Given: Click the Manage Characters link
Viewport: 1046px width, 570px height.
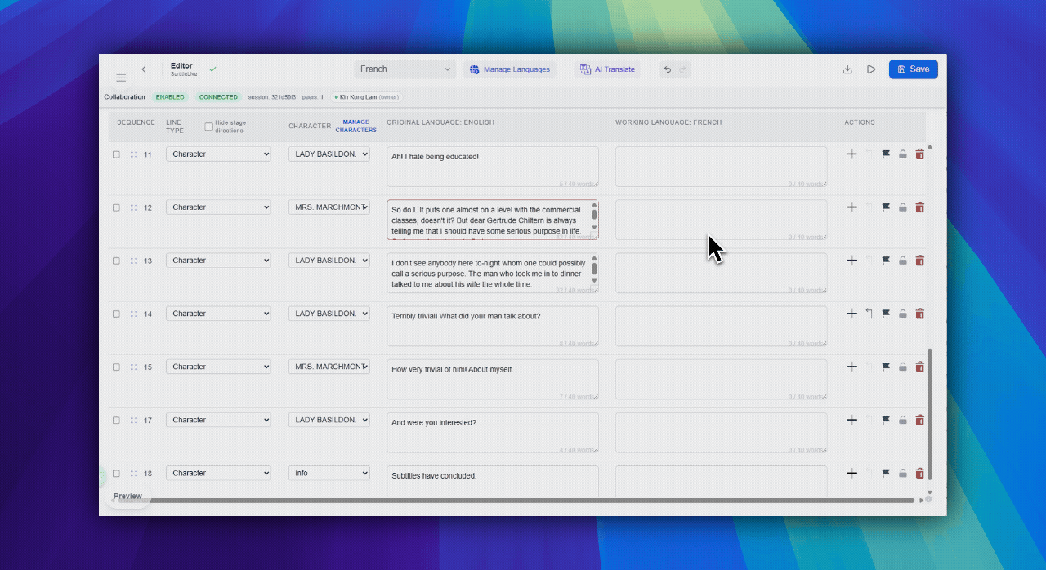Looking at the screenshot, I should (355, 127).
